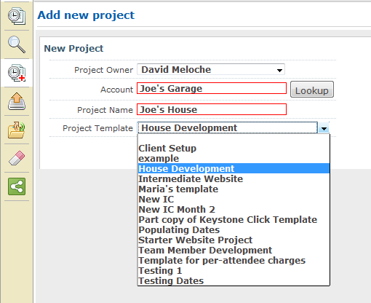The image size is (371, 303).
Task: Focus the Account field containing Joe's Garage
Action: (212, 88)
